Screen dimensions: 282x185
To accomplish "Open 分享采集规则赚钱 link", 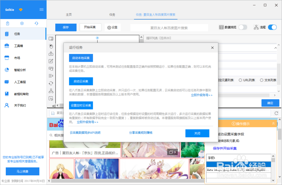I will point(141,133).
